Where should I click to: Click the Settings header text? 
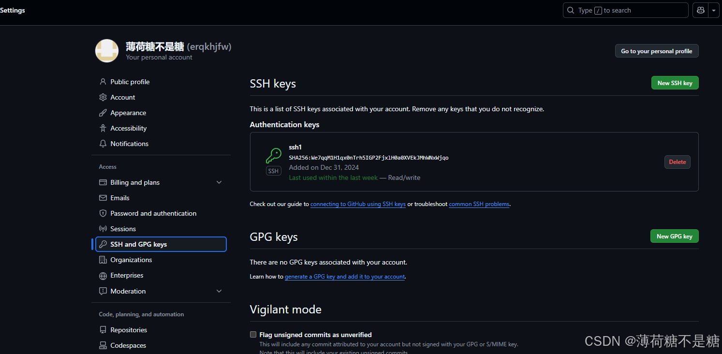point(13,10)
